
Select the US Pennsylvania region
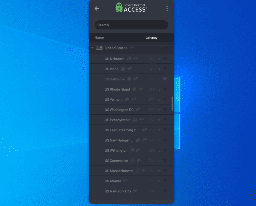[x=131, y=120]
